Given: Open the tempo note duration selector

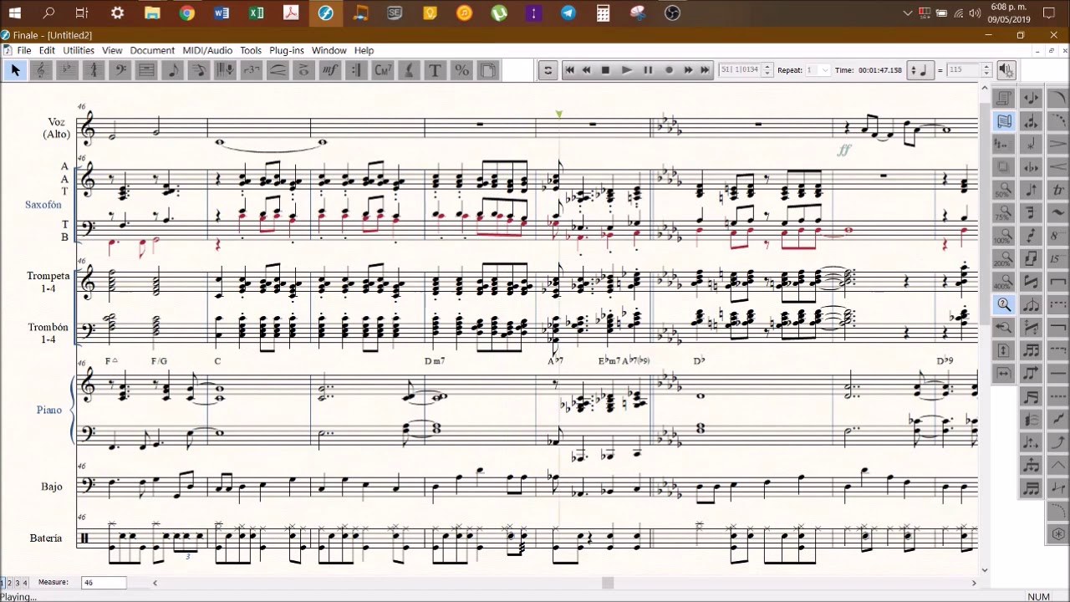Looking at the screenshot, I should pyautogui.click(x=922, y=70).
